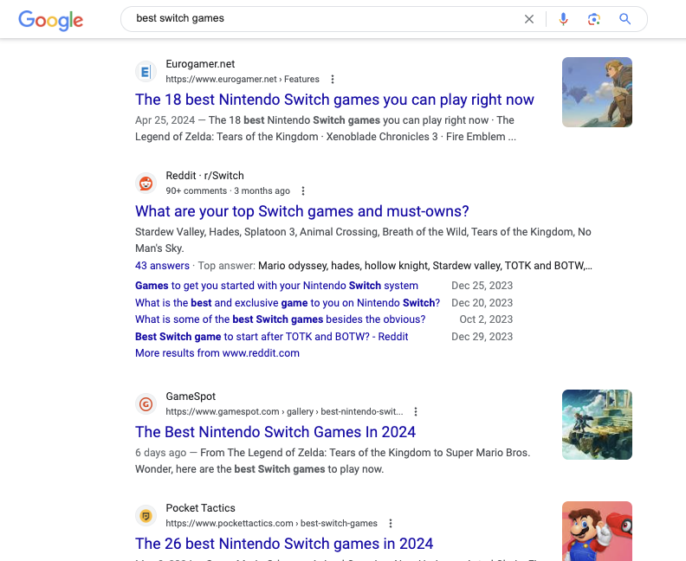
Task: Open options menu for GameSpot result
Action: (416, 411)
